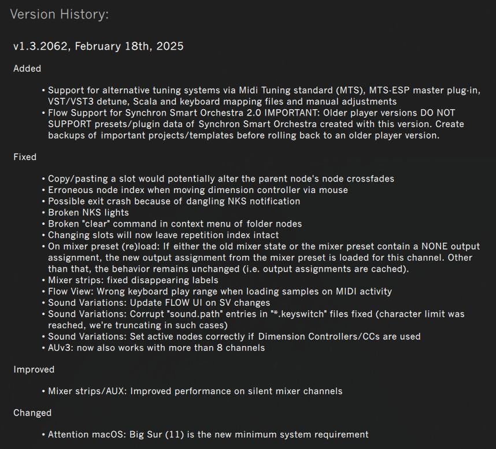Click the silent mixer channels performance entry

[195, 391]
